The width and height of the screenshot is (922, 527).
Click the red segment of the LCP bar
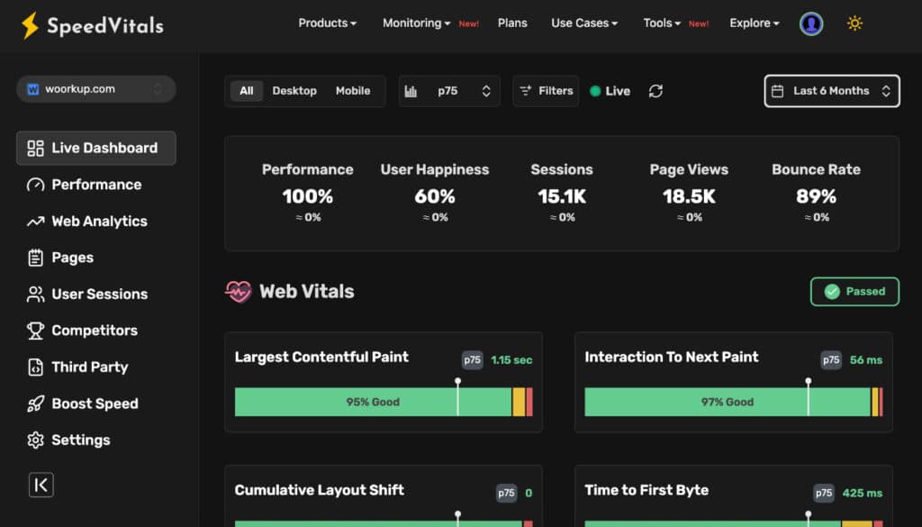pos(529,402)
